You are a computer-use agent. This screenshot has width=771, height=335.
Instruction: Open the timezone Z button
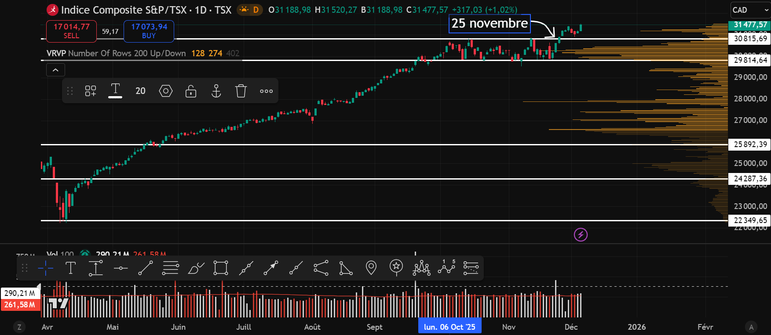[19, 327]
